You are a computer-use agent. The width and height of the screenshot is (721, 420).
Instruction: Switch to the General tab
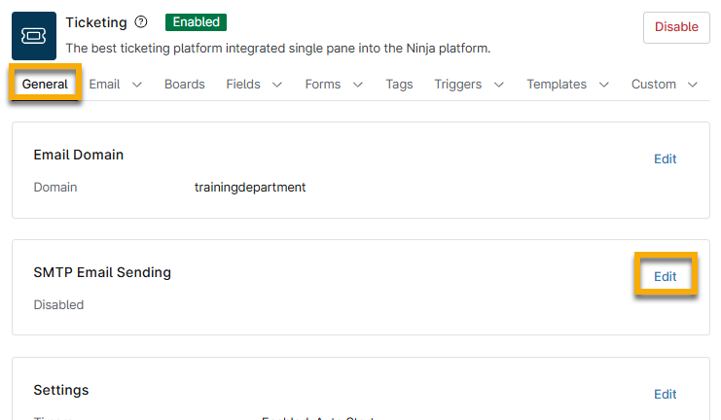45,85
